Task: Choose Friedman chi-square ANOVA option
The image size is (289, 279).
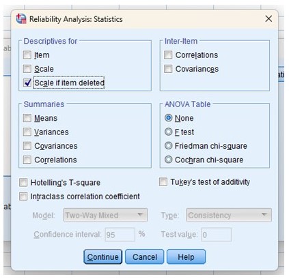Action: pos(168,146)
